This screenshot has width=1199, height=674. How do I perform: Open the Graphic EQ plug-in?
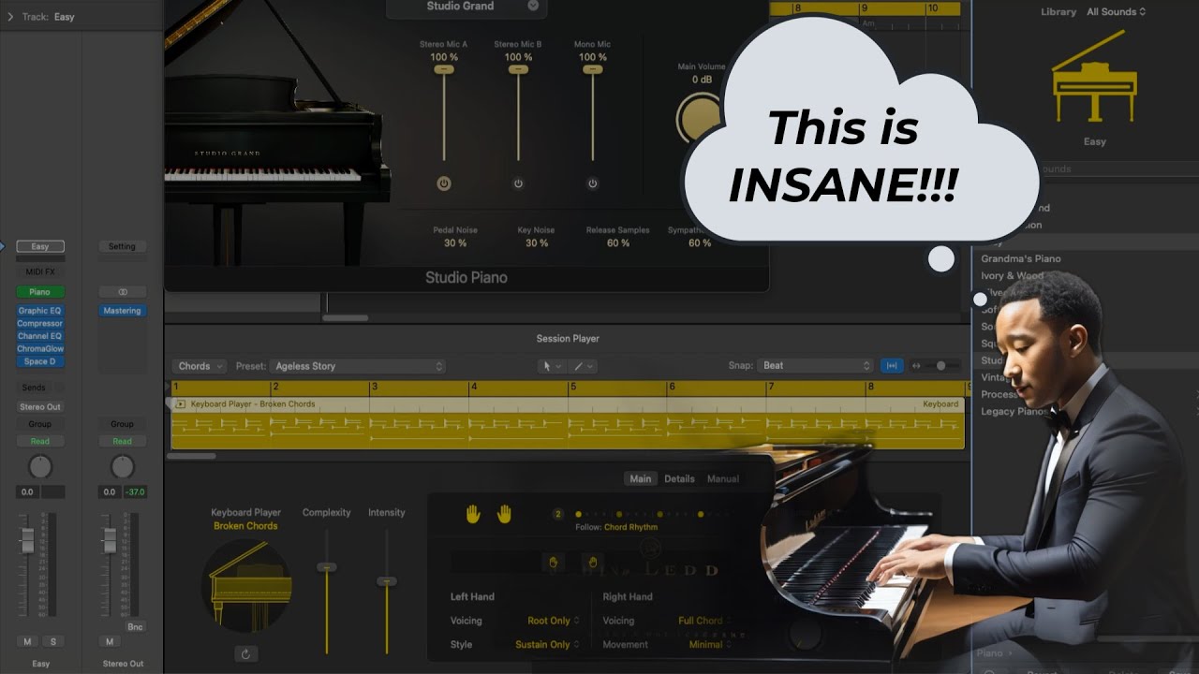[40, 311]
